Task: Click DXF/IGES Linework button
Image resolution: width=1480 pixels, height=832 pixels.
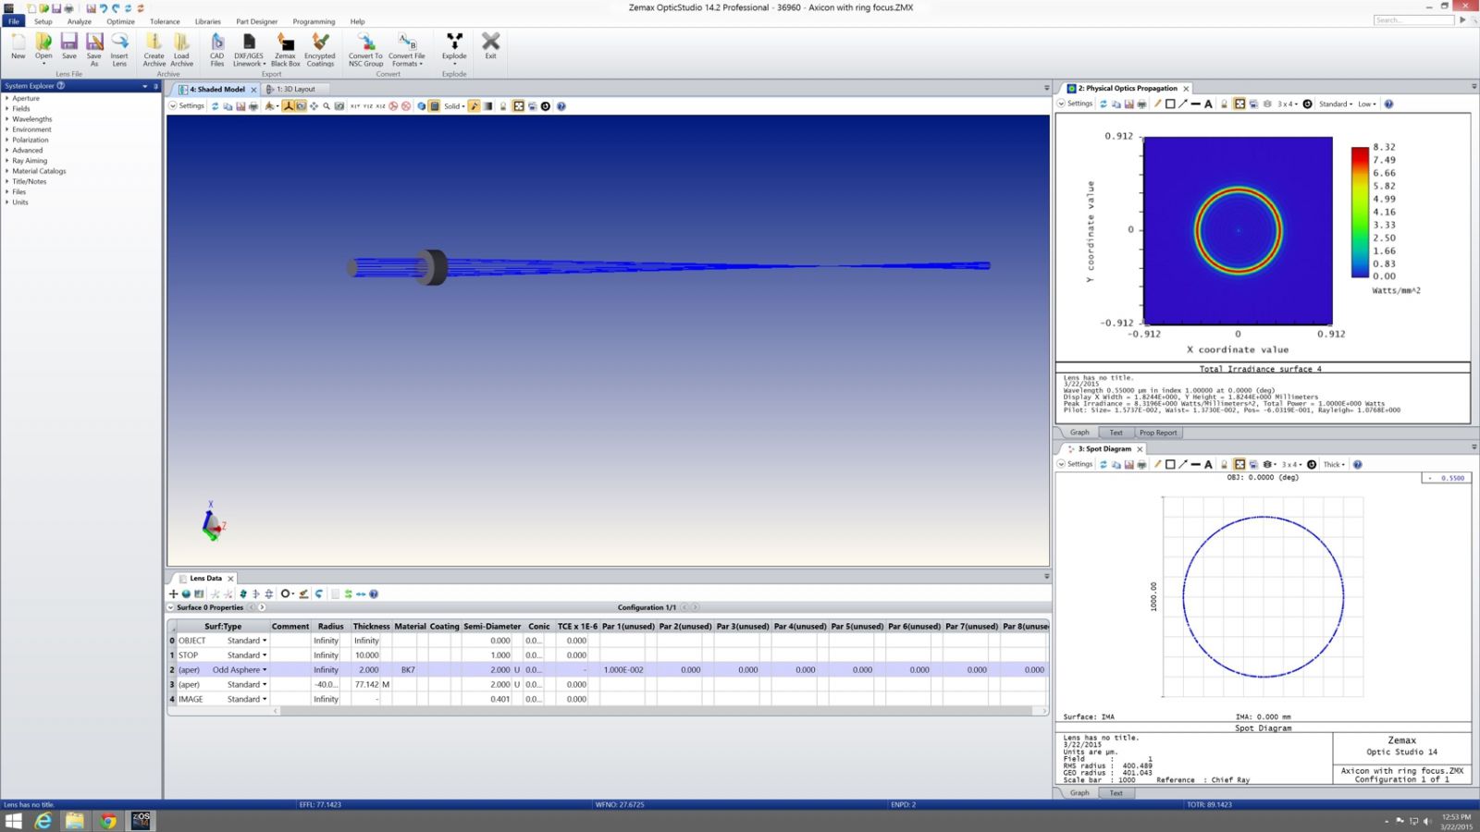Action: (x=249, y=49)
